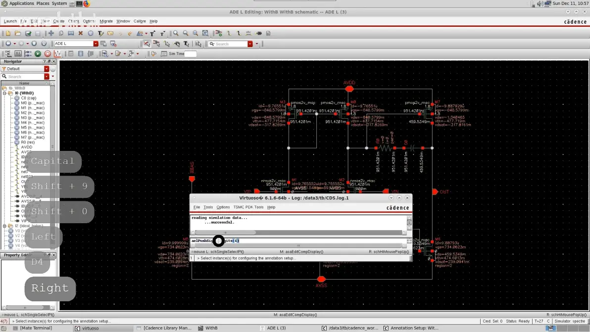Open the Options menu in Log window
The image size is (590, 332).
(223, 207)
